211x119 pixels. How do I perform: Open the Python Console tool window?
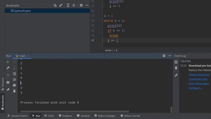130,116
